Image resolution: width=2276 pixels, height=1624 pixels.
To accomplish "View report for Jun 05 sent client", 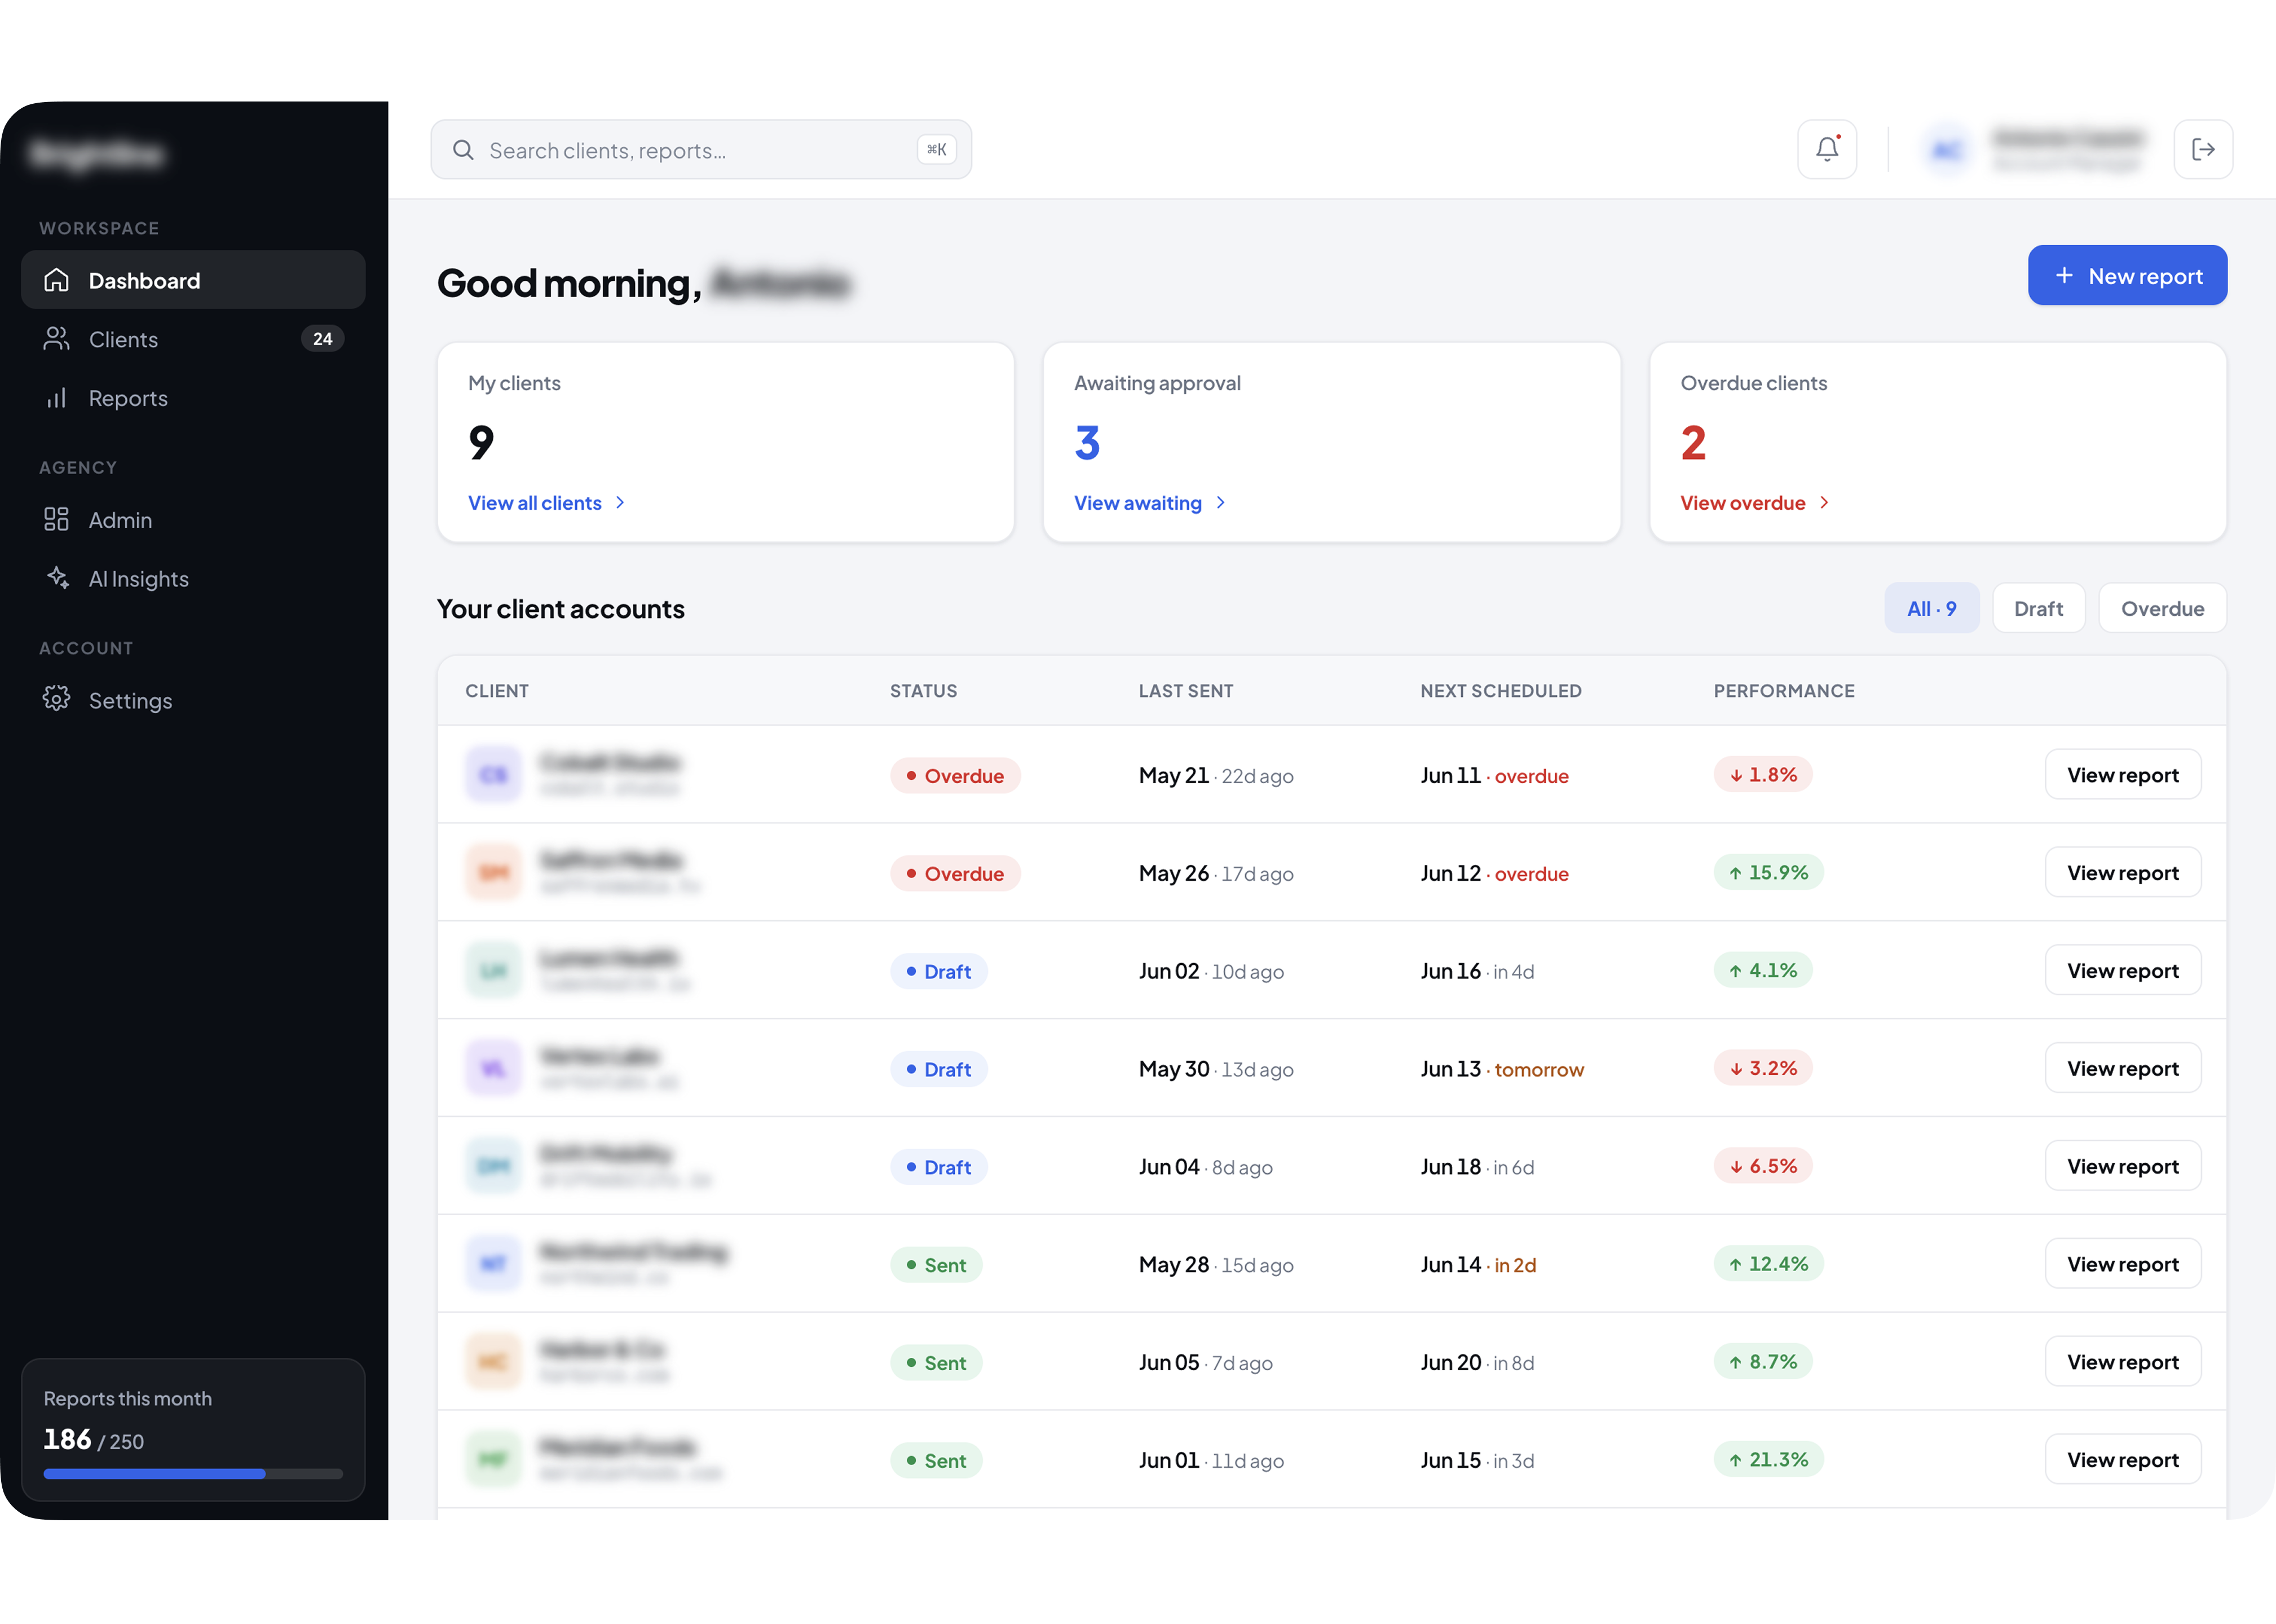I will coord(2122,1362).
